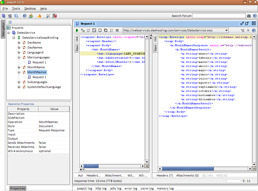
Task: Create a new soapUI project
Action: coord(3,16)
